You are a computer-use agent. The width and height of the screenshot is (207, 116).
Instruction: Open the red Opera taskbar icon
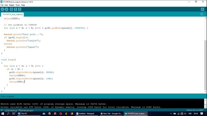pyautogui.click(x=60, y=113)
